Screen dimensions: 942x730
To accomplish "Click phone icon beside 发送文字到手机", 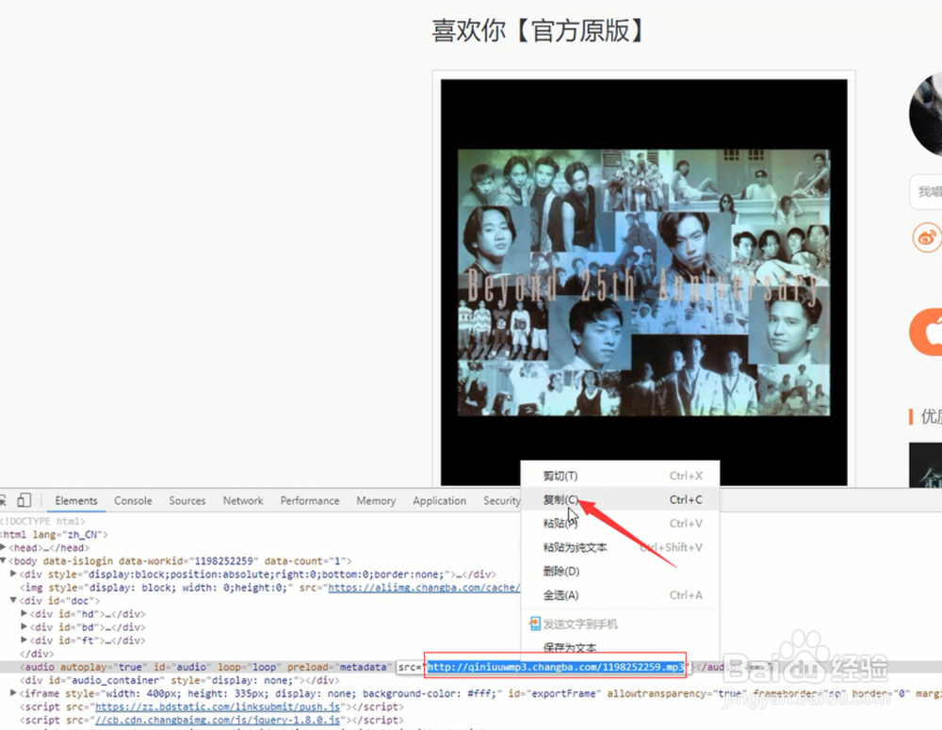I will [x=535, y=624].
